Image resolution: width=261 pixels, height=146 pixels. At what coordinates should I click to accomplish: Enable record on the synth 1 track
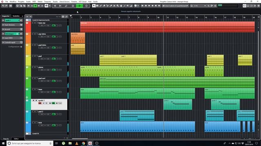click(x=40, y=103)
